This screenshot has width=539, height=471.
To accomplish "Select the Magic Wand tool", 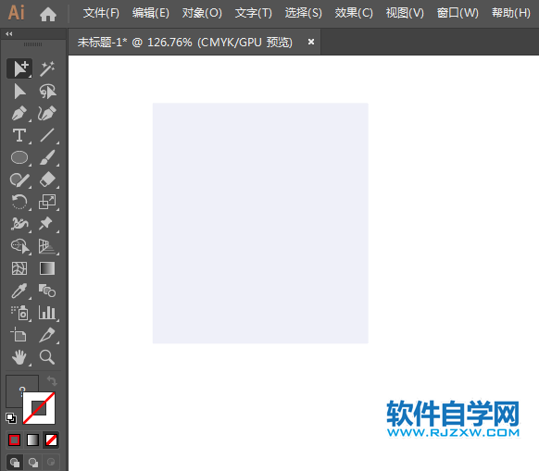I will [x=47, y=69].
